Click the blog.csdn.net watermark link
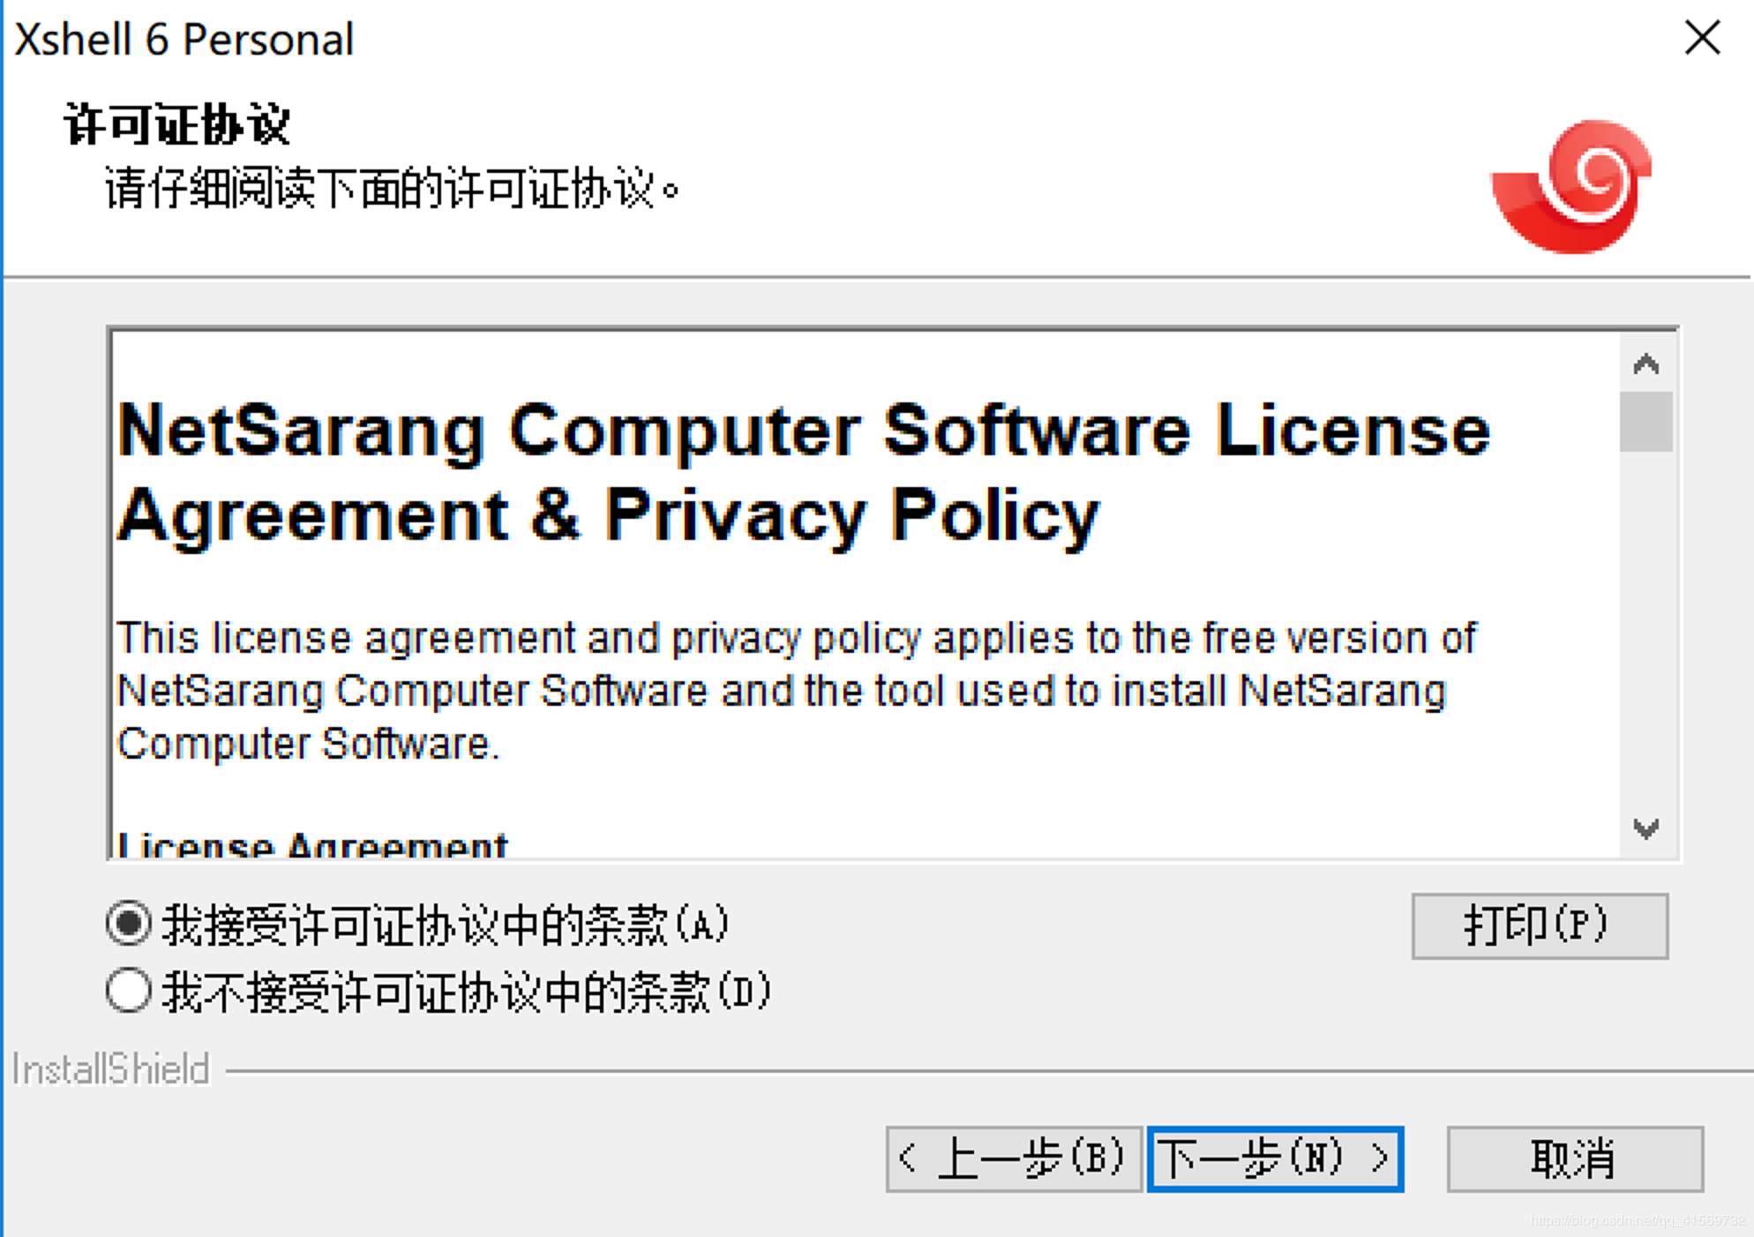Viewport: 1754px width, 1237px height. click(x=1637, y=1221)
